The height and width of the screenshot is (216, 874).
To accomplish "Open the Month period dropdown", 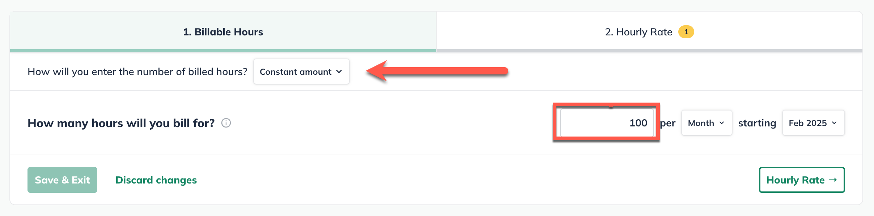I will (706, 123).
